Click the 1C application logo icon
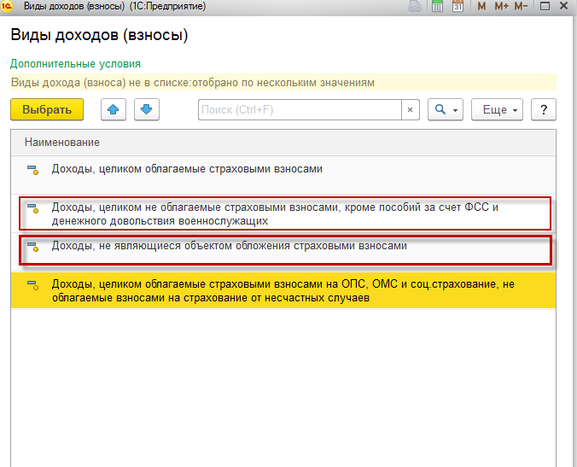Viewport: 577px width, 467px height. pos(7,6)
